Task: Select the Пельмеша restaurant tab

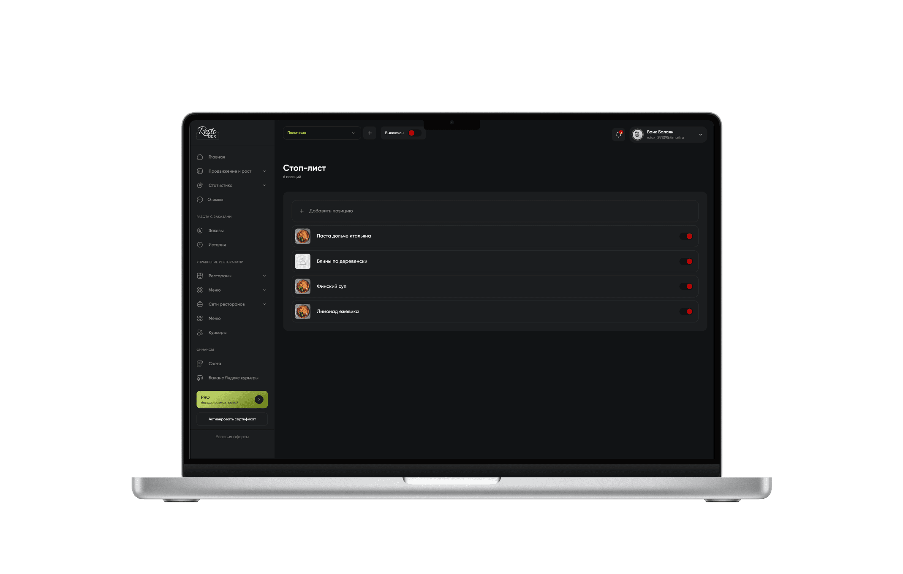Action: click(x=319, y=133)
